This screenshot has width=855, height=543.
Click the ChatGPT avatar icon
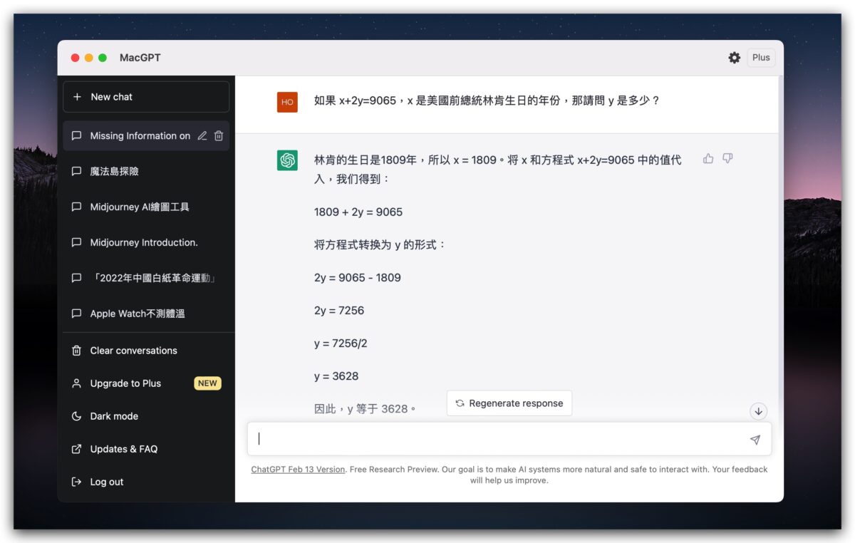tap(287, 160)
